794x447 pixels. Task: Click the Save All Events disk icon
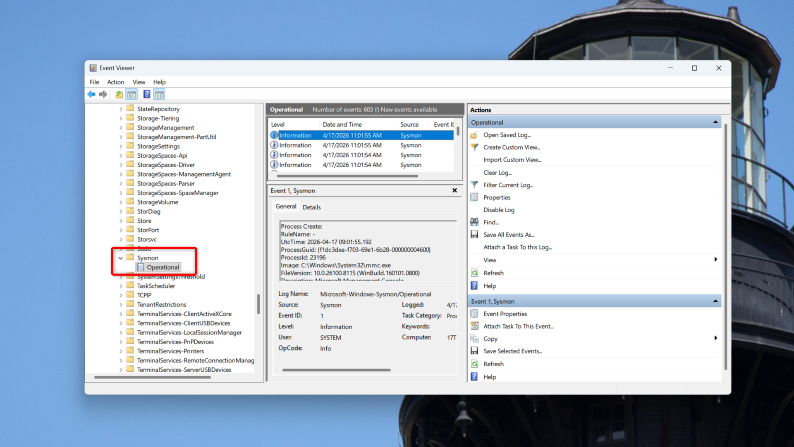474,235
